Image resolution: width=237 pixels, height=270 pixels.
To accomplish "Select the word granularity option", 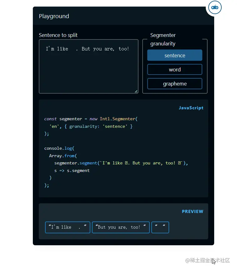I will coord(174,70).
